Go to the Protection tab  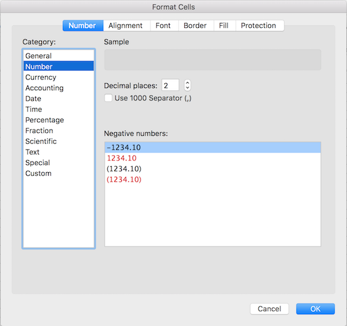coord(260,26)
